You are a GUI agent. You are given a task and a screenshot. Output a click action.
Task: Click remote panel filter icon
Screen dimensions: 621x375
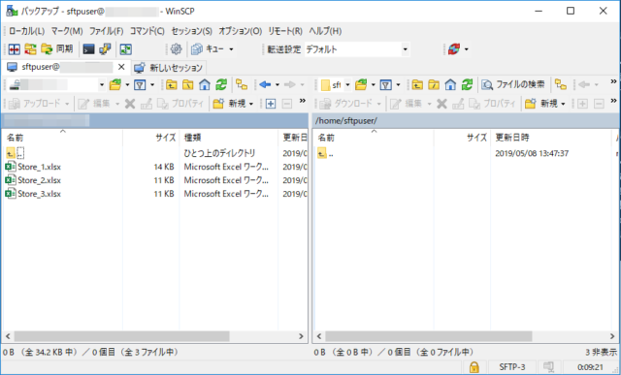[x=386, y=84]
